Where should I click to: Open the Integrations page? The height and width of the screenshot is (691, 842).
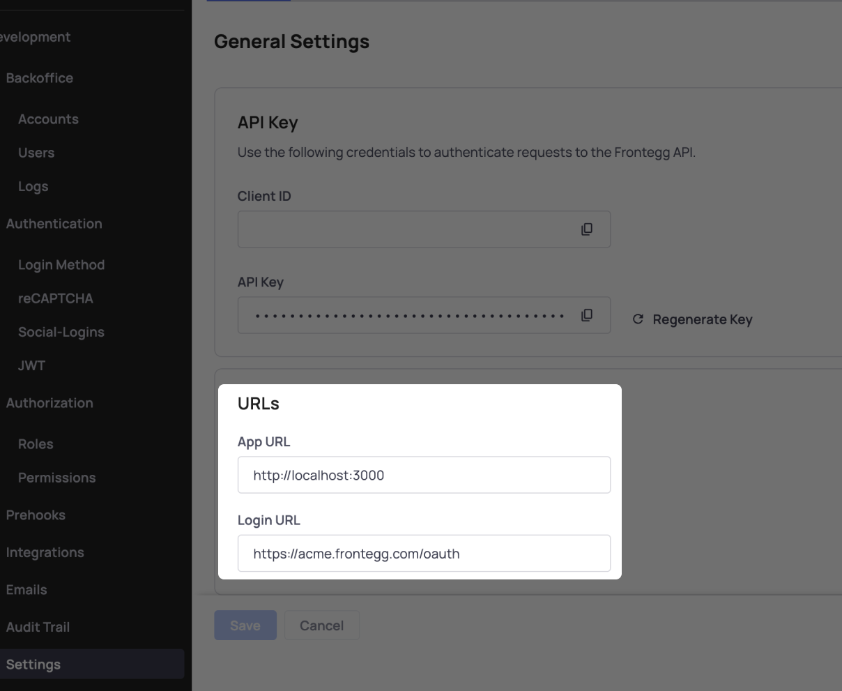tap(45, 553)
